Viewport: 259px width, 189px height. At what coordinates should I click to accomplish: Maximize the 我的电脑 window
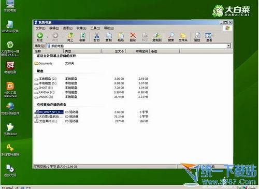226,22
